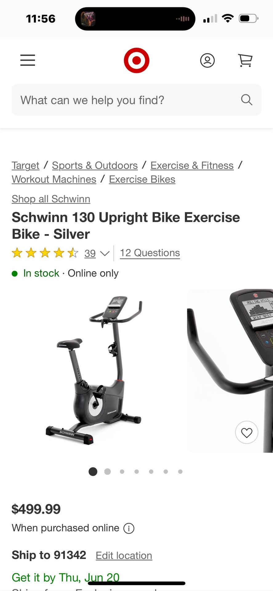Open the hamburger menu
This screenshot has width=273, height=591.
[x=28, y=60]
